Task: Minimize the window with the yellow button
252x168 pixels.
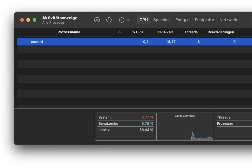Action: point(28,20)
